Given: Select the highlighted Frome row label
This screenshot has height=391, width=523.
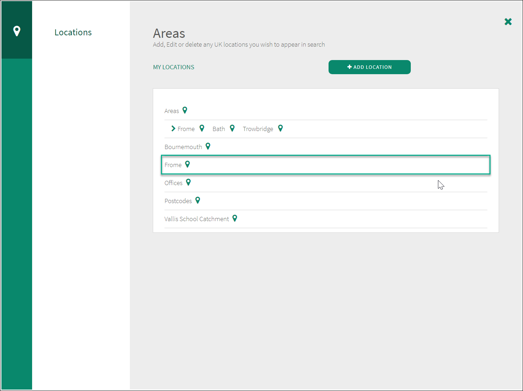Looking at the screenshot, I should 173,165.
